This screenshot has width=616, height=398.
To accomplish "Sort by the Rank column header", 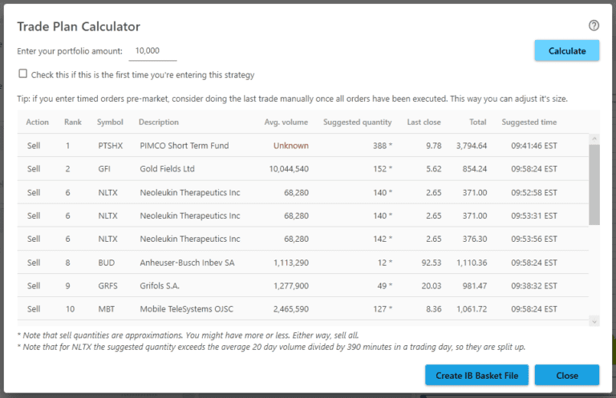I will [73, 123].
